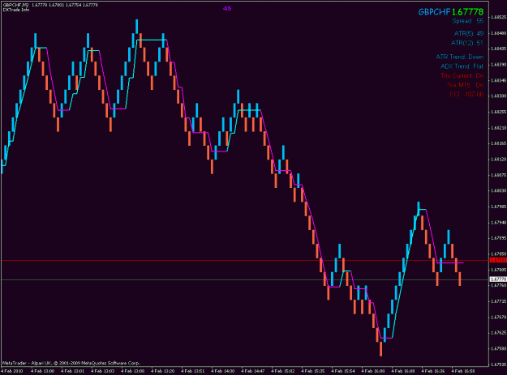The width and height of the screenshot is (507, 375).
Task: Click the green 1.67778 price readout
Action: click(467, 12)
